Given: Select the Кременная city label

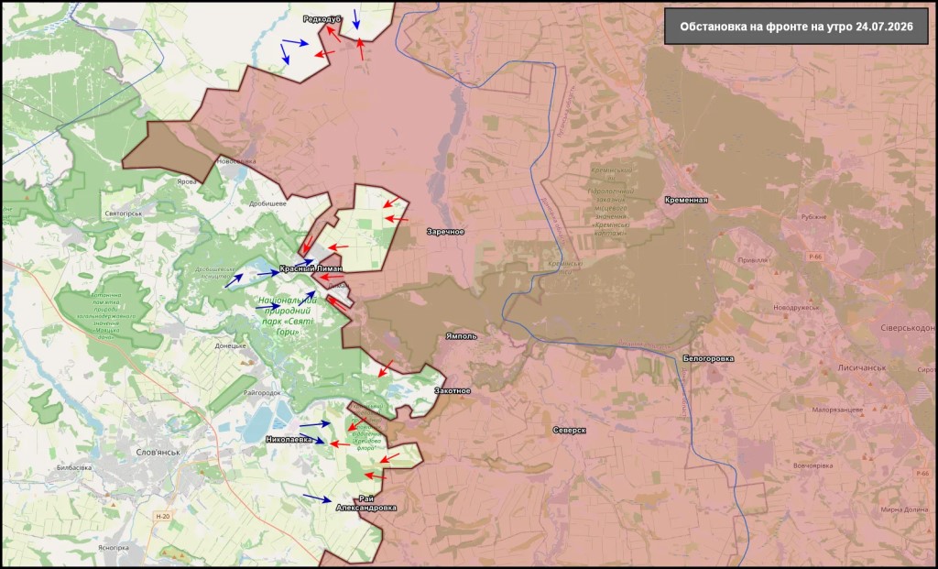Looking at the screenshot, I should 686,200.
